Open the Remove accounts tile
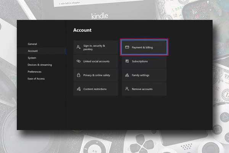 coord(144,89)
